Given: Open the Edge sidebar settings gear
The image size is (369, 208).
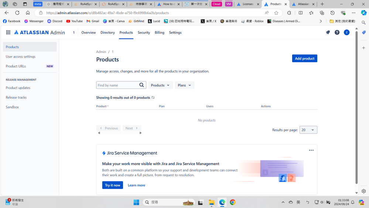Looking at the screenshot, I should coord(363,191).
